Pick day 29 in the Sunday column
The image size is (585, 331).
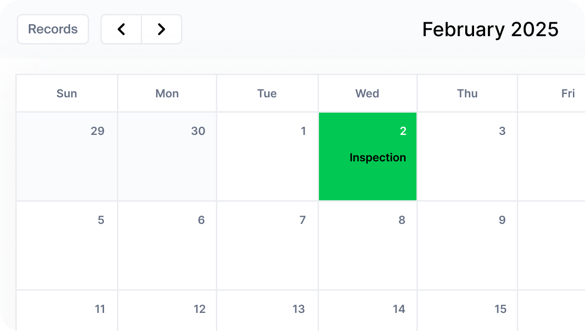pyautogui.click(x=67, y=156)
